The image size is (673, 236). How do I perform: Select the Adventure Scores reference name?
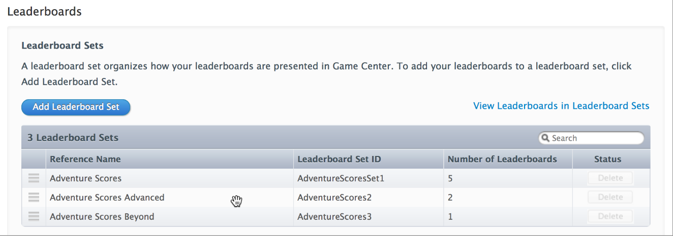click(x=85, y=178)
